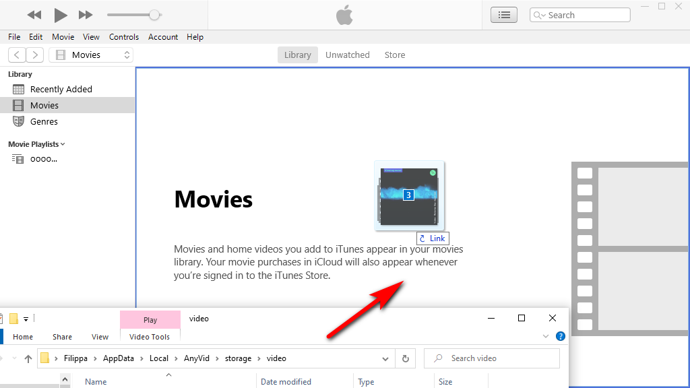This screenshot has width=690, height=388.
Task: Open Explorer help with the question mark icon
Action: click(560, 336)
